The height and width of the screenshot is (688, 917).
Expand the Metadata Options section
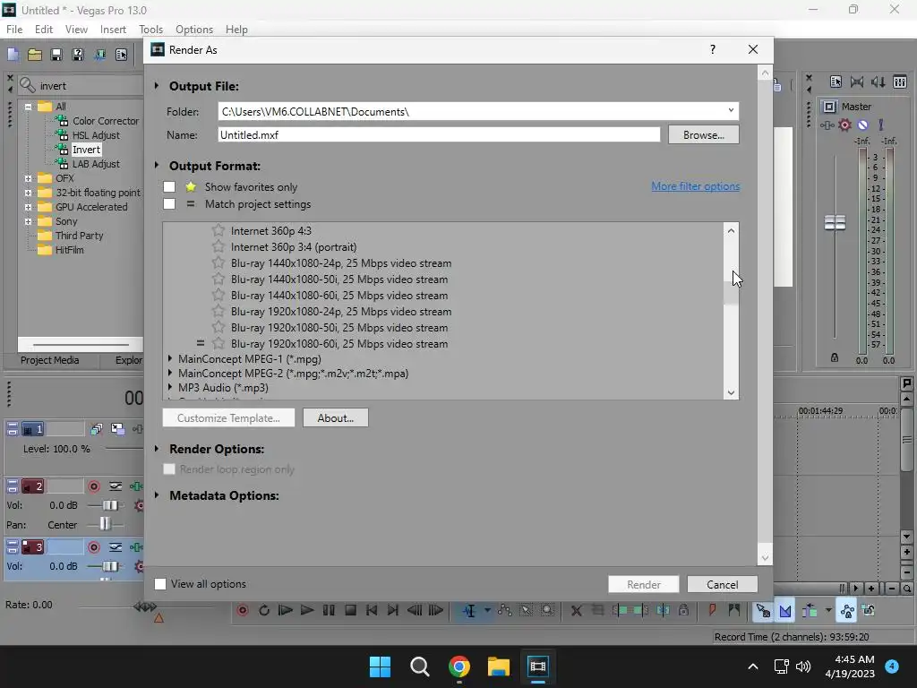pos(157,494)
